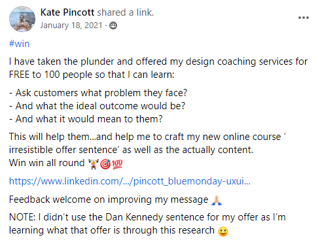Click the 'NOTE: I didn't use the Dan Kennedy' sentence
The image size is (320, 242).
(147, 224)
